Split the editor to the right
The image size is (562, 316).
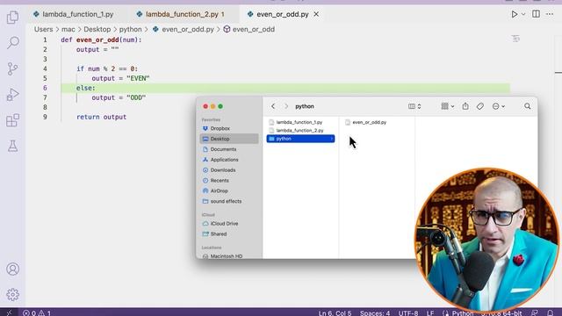pyautogui.click(x=536, y=14)
